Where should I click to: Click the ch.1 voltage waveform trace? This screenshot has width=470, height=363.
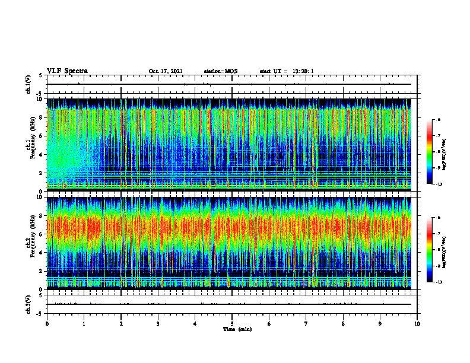tap(229, 84)
